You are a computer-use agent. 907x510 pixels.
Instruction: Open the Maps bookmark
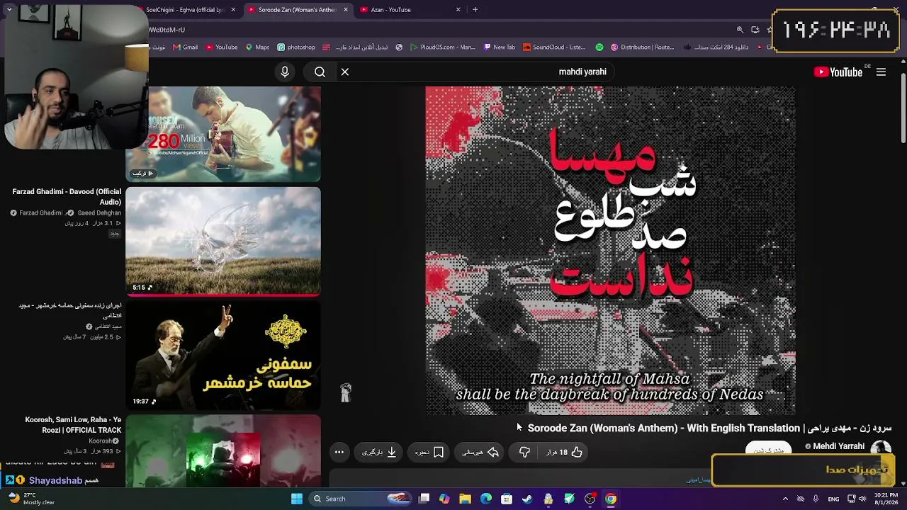click(257, 47)
